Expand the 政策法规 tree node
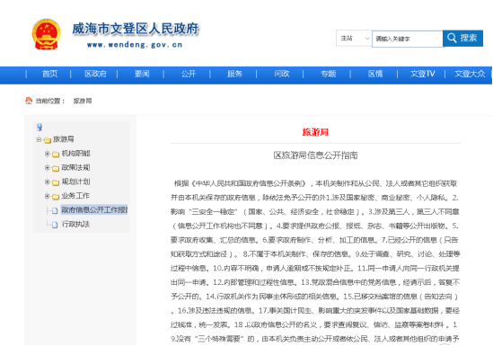Image resolution: width=493 pixels, height=346 pixels. click(x=48, y=168)
